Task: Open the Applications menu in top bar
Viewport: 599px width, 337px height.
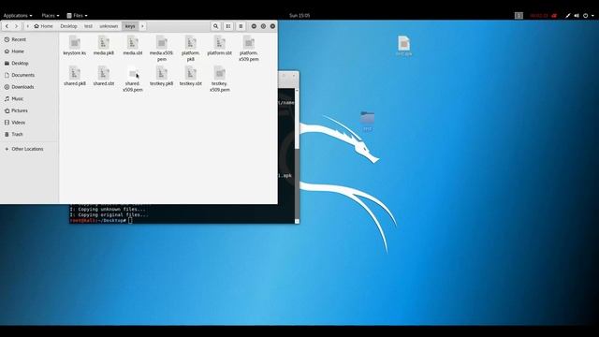Action: pos(18,16)
